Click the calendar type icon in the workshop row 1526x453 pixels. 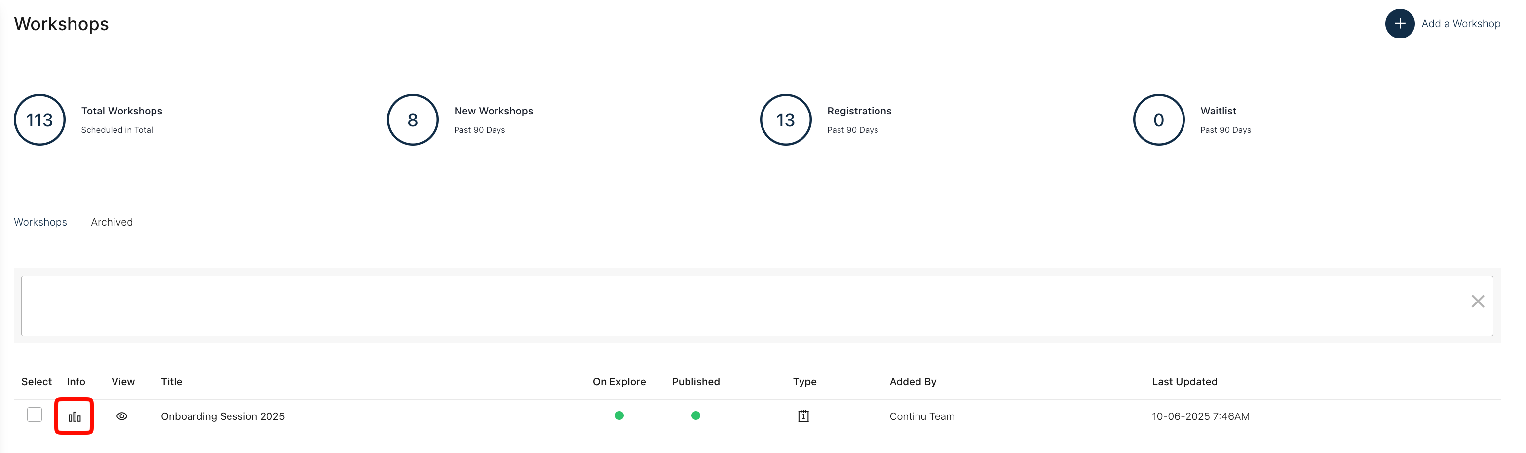pos(803,416)
